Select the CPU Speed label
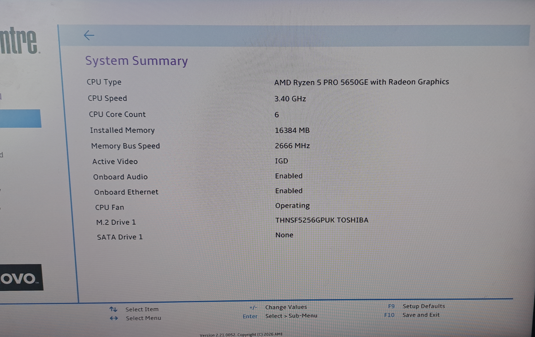 coord(107,98)
